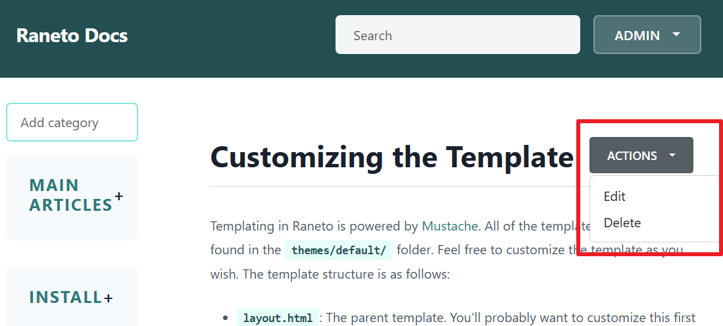
Task: Collapse the ACTIONS dropdown
Action: pos(641,155)
